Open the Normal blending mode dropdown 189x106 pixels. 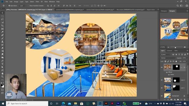[168, 58]
